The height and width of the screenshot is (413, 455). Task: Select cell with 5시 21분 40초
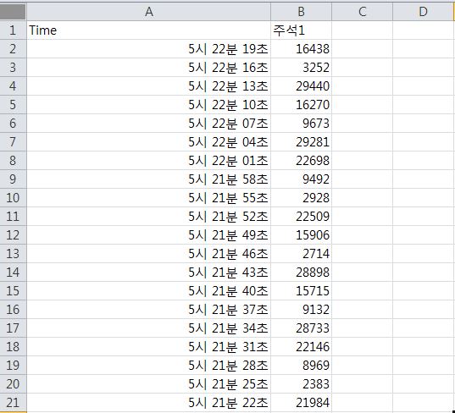tap(148, 291)
